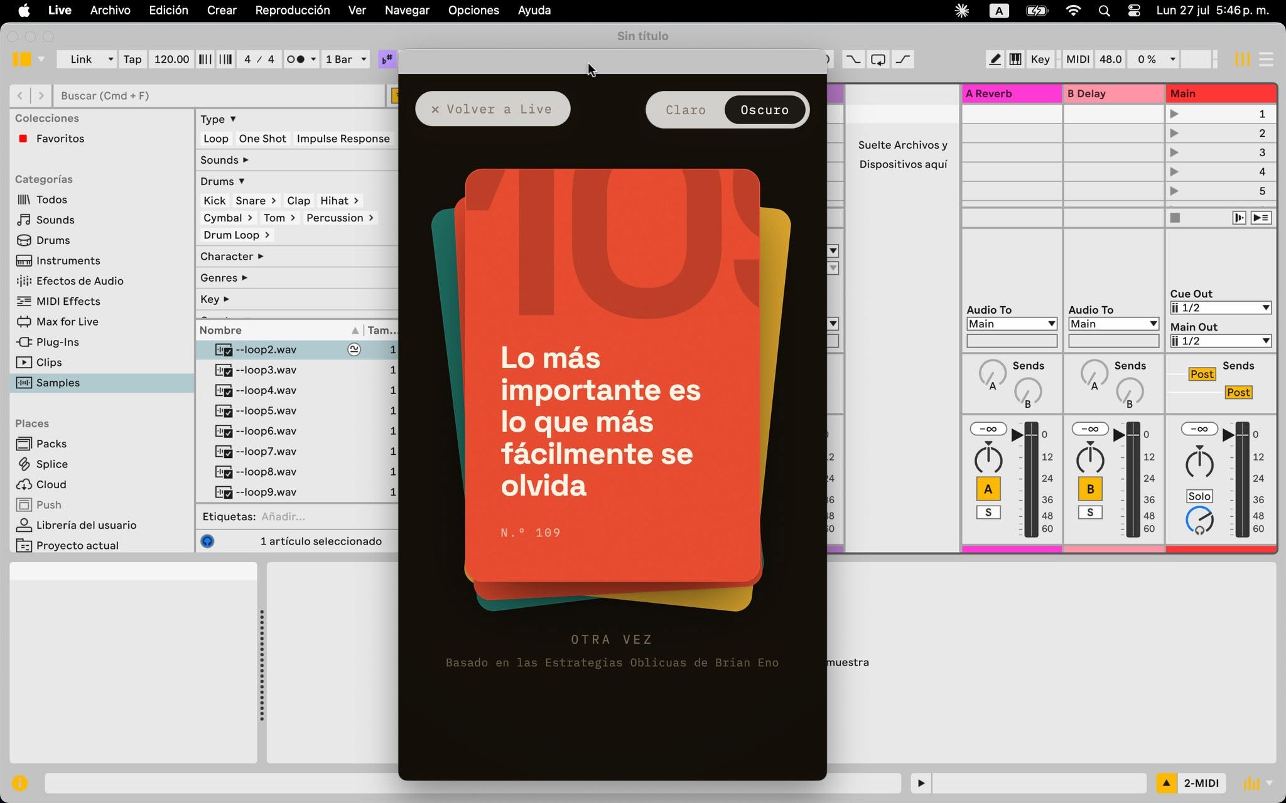Select Sounds category in sidebar
Viewport: 1286px width, 803px height.
(55, 220)
